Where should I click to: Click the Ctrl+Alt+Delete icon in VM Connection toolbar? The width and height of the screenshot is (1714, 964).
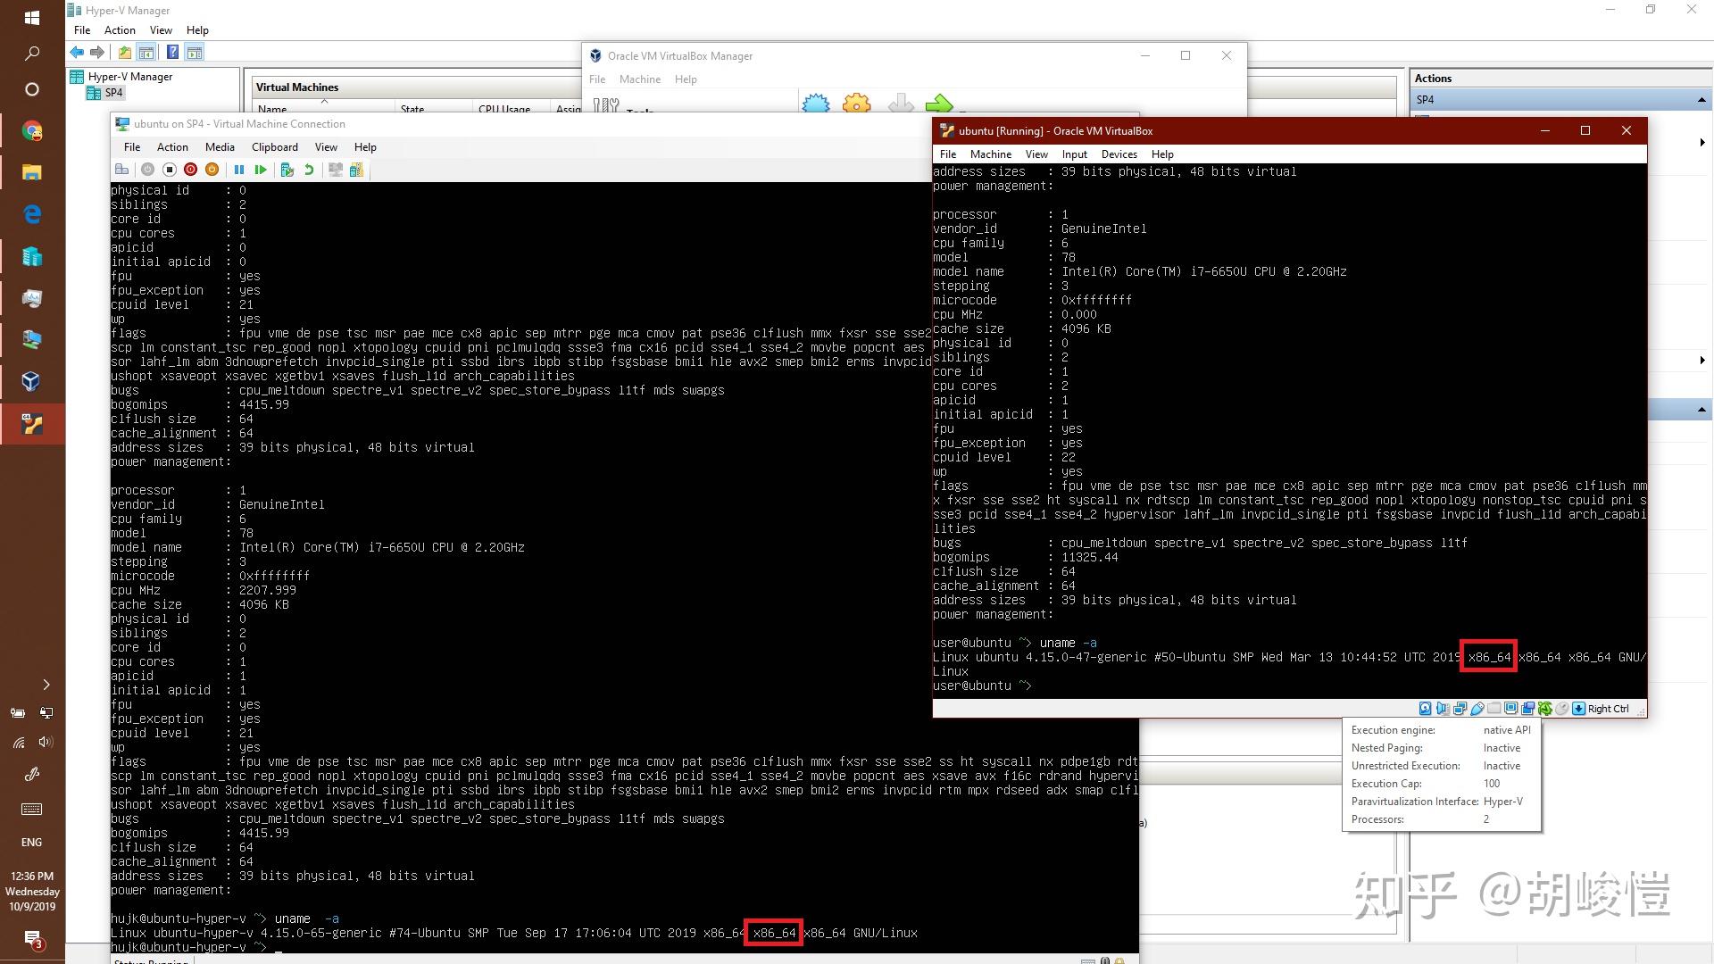(x=122, y=170)
